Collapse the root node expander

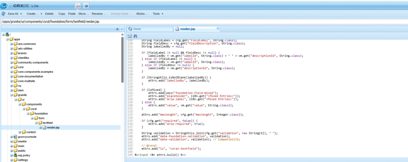(3, 35)
